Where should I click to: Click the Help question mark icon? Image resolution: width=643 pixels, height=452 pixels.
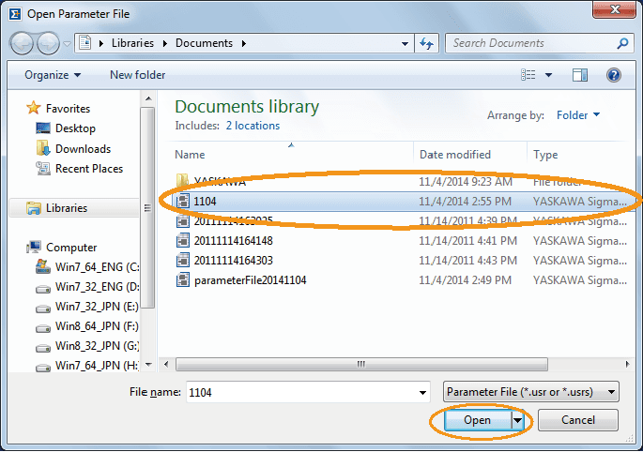[614, 75]
